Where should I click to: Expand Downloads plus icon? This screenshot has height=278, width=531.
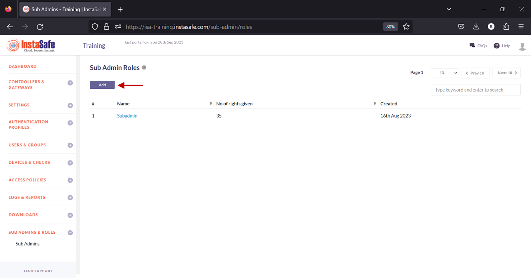tap(70, 215)
